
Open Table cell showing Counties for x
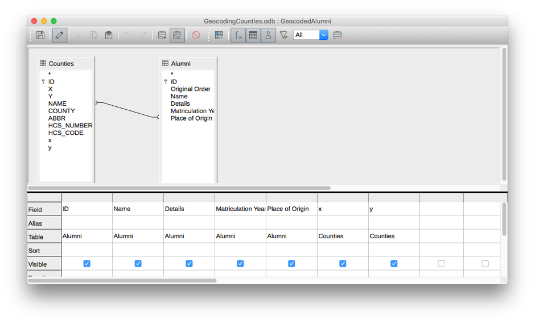[342, 237]
